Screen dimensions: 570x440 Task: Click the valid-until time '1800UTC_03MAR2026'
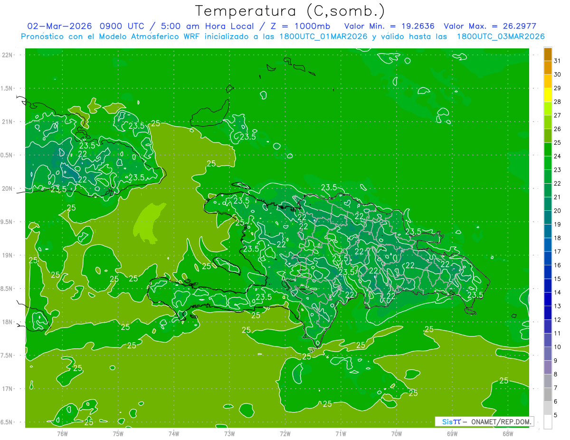click(501, 37)
